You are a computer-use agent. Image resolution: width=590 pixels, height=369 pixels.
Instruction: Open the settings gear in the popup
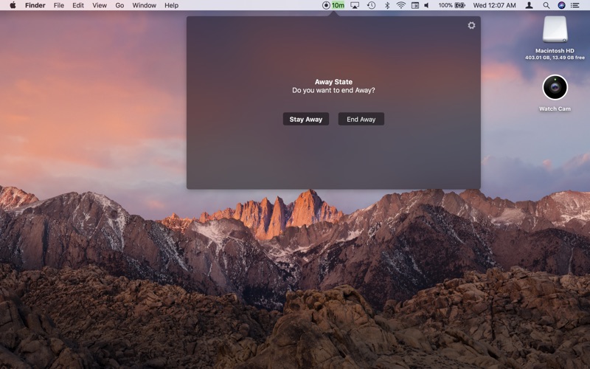471,25
